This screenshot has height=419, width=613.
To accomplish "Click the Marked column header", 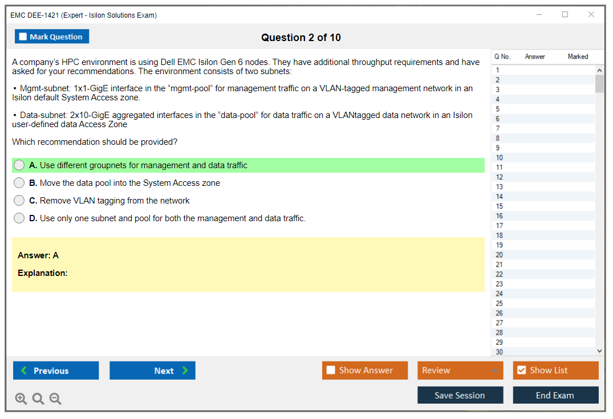I will pyautogui.click(x=577, y=56).
